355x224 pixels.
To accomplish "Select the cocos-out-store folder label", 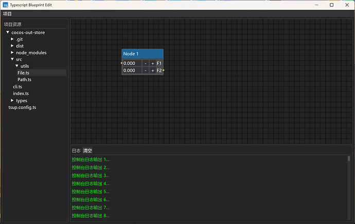I will [28, 32].
